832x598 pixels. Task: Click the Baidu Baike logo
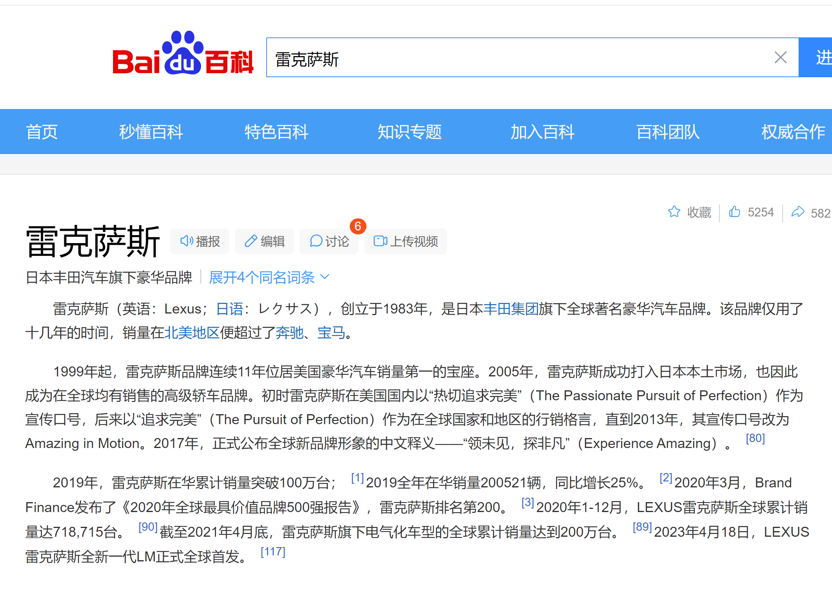tap(183, 53)
